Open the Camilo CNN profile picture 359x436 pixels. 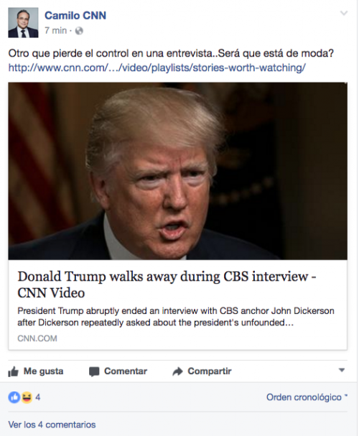pos(23,22)
